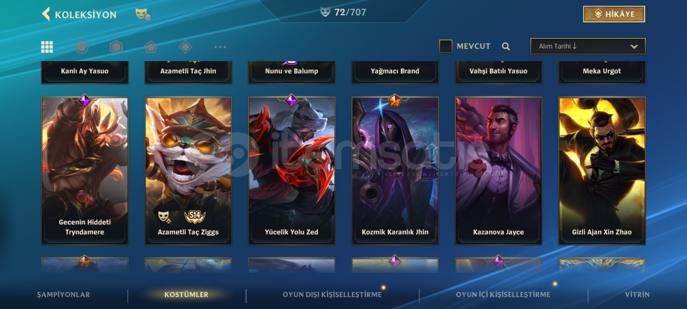Select the all-skins grid filter icon
Screen dimensions: 687x309
click(47, 47)
